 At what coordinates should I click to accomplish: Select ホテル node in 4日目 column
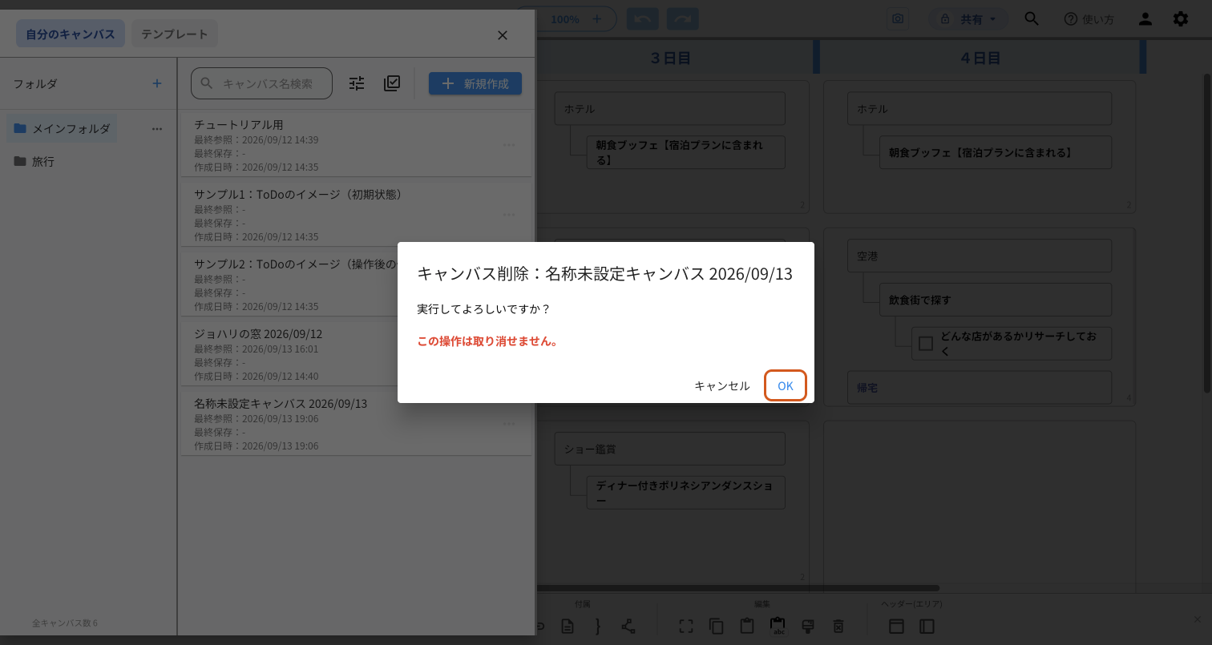[980, 108]
